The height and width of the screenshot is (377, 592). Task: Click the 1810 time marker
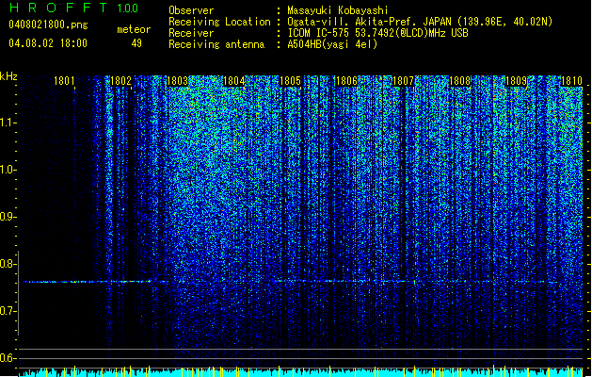(571, 81)
